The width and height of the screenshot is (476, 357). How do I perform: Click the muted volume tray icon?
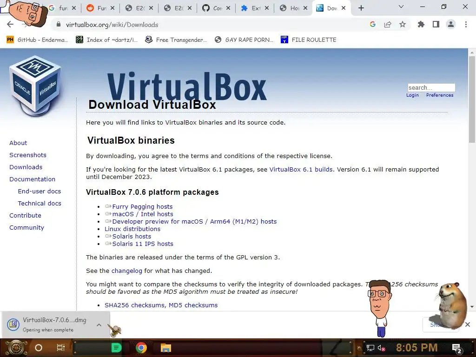tap(381, 348)
